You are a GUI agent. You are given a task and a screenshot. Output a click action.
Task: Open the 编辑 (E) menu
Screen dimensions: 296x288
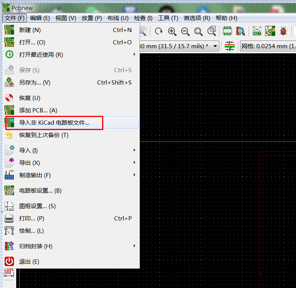coord(40,18)
